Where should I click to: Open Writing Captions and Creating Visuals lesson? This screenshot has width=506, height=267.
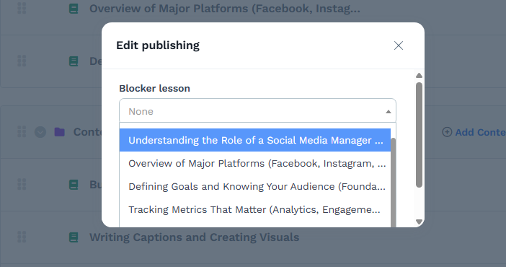(x=195, y=237)
